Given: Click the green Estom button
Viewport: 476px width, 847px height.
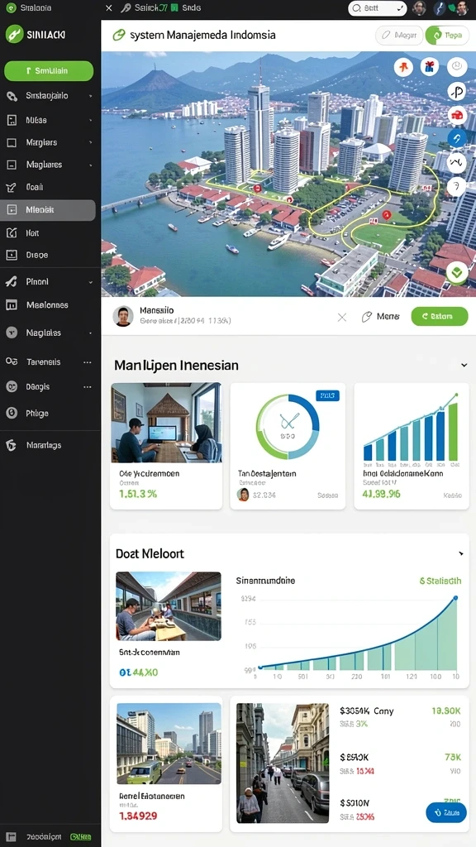Looking at the screenshot, I should (440, 317).
